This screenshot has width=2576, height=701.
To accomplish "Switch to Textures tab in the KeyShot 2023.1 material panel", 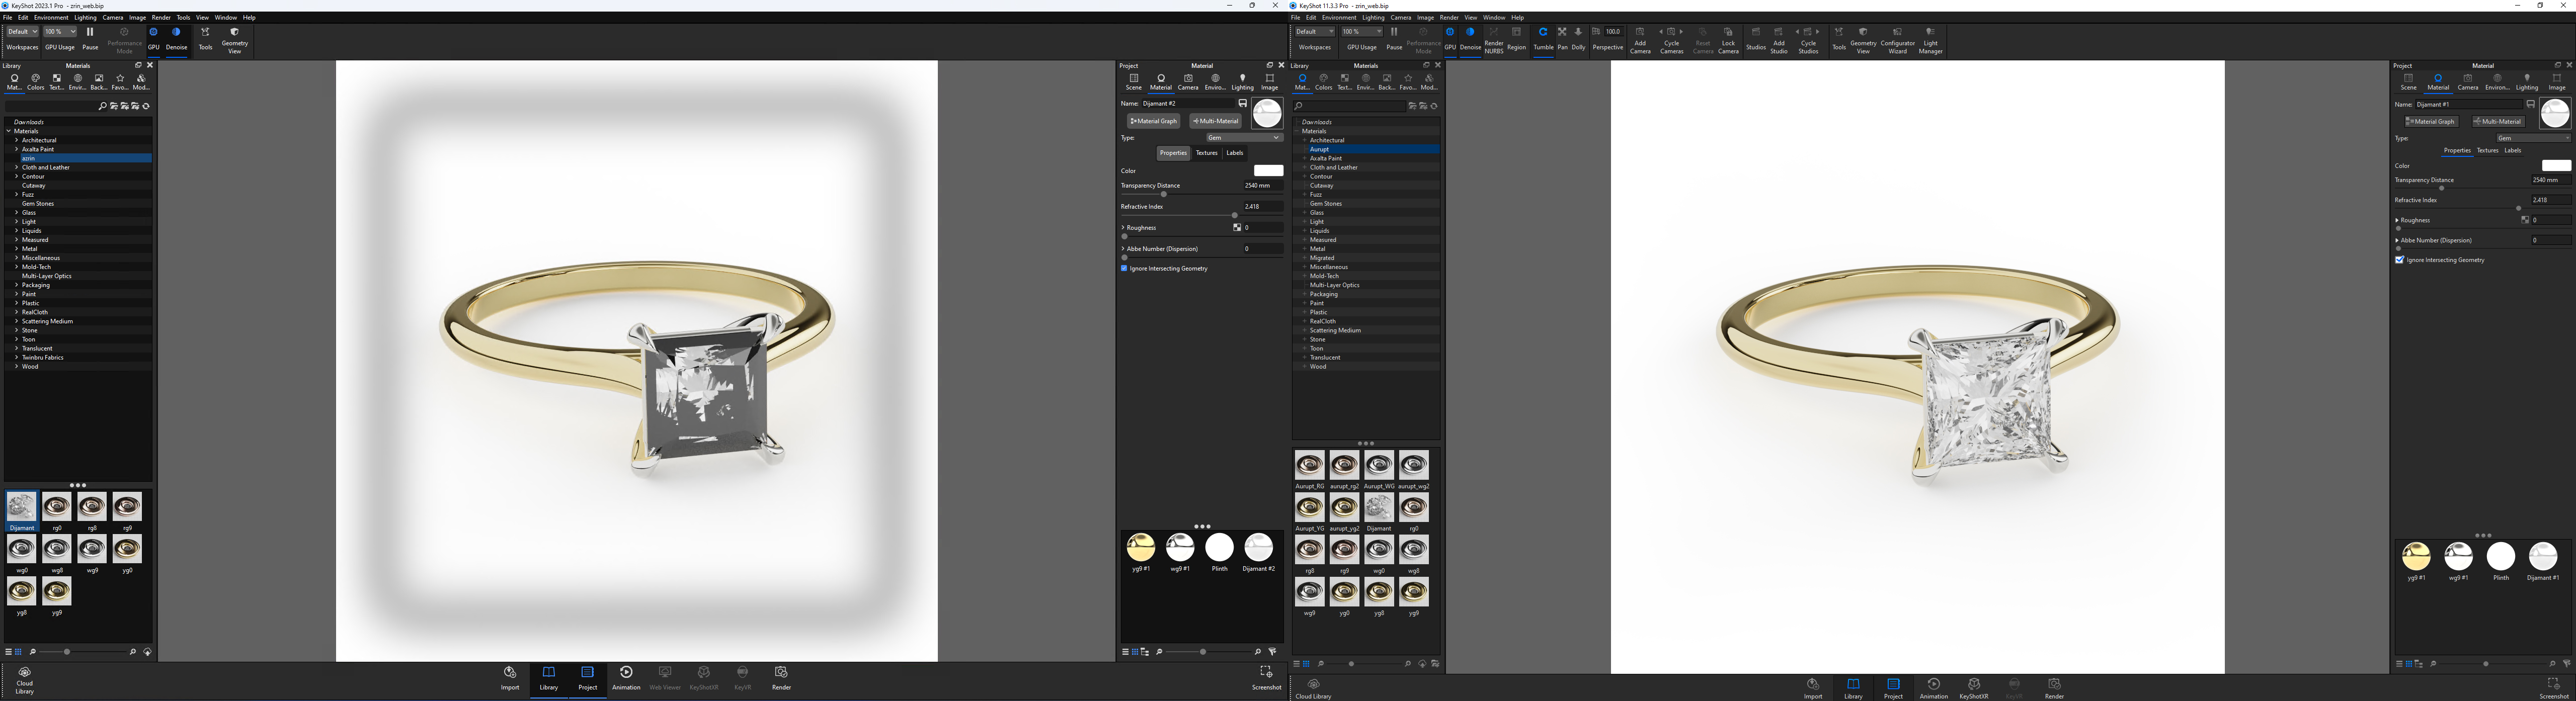I will click(1207, 153).
